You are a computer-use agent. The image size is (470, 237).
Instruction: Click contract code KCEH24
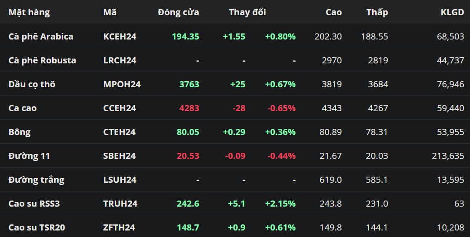tap(120, 36)
